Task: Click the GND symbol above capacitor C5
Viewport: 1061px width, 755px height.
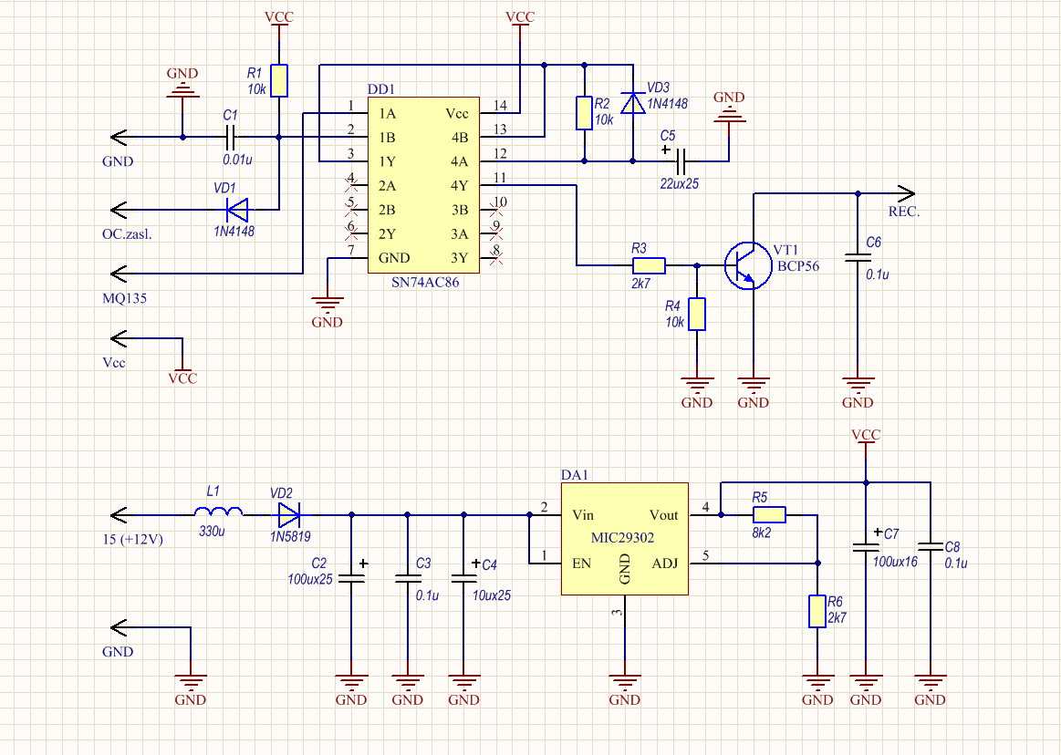Action: pyautogui.click(x=730, y=107)
